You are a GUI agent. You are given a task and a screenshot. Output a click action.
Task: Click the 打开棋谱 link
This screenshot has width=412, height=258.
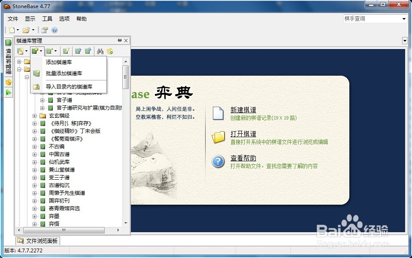(243, 134)
